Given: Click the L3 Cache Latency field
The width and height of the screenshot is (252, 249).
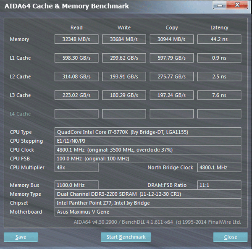Looking at the screenshot, I should click(219, 95).
